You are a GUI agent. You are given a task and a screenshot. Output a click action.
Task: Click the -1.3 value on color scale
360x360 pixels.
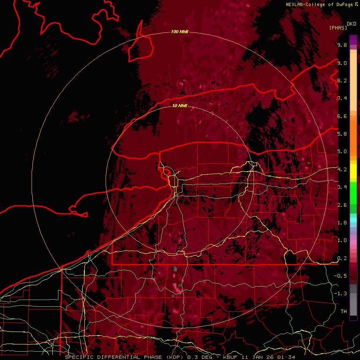[x=340, y=294]
